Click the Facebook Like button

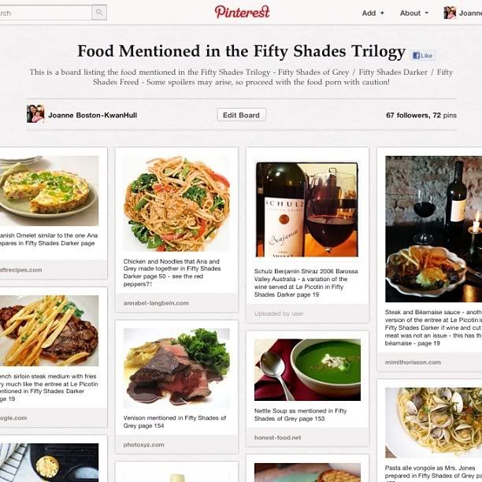[423, 56]
